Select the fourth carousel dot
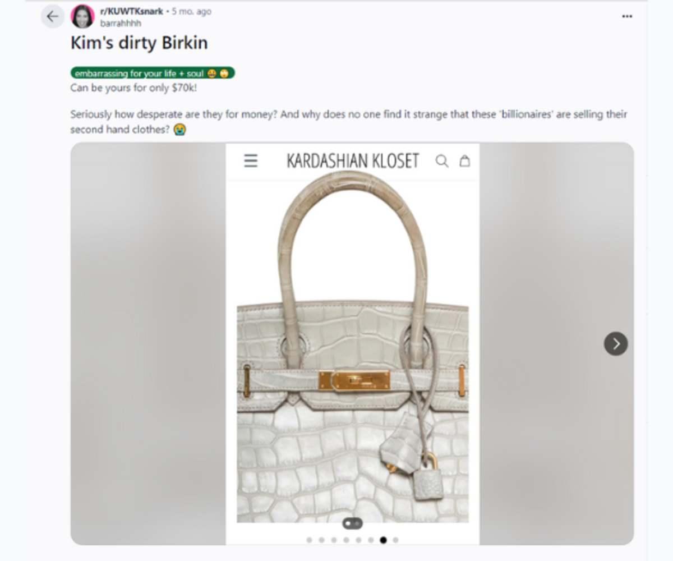The height and width of the screenshot is (561, 673). click(347, 540)
